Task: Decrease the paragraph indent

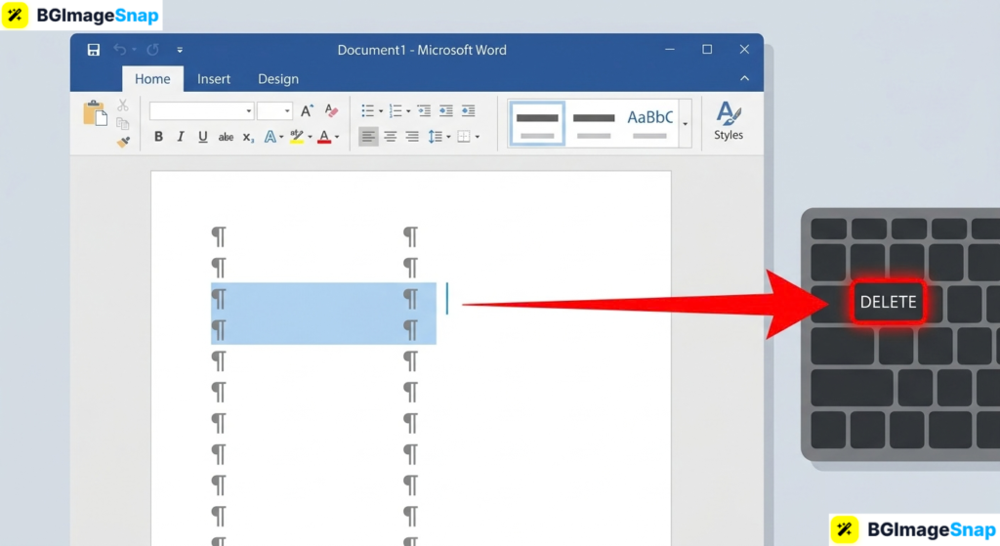Action: [x=424, y=111]
